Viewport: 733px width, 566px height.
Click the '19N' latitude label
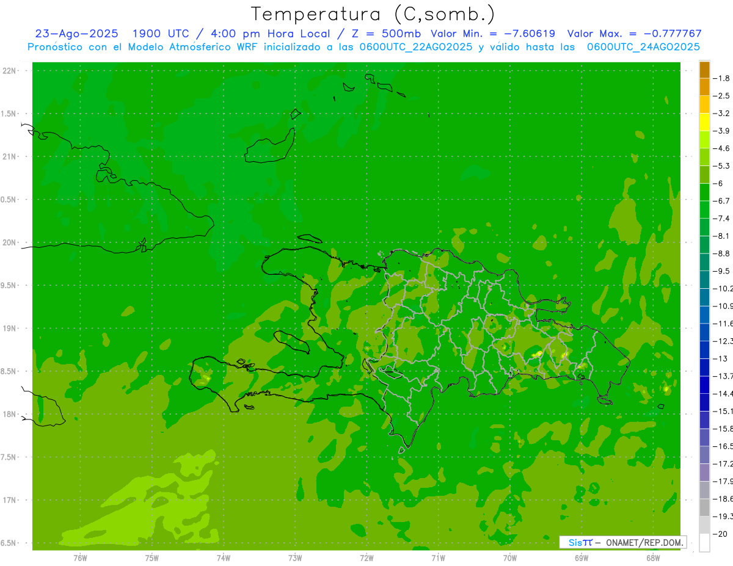pos(10,328)
